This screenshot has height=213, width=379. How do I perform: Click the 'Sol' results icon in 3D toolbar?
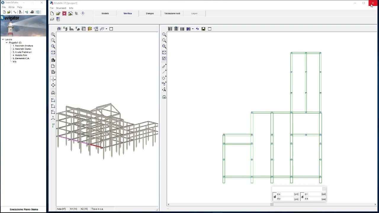coord(96,29)
